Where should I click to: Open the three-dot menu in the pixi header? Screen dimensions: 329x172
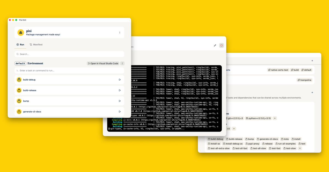120,32
